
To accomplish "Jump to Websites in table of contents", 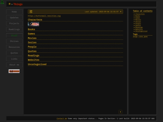I will (139, 29).
